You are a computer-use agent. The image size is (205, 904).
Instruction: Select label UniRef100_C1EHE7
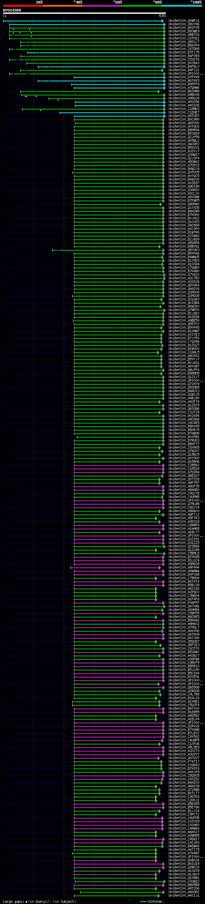[x=184, y=113]
